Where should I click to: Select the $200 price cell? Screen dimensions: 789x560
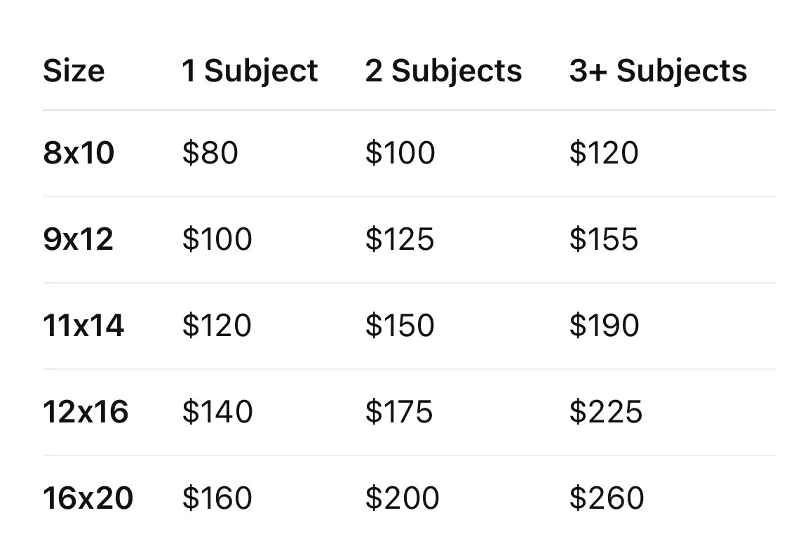point(403,498)
